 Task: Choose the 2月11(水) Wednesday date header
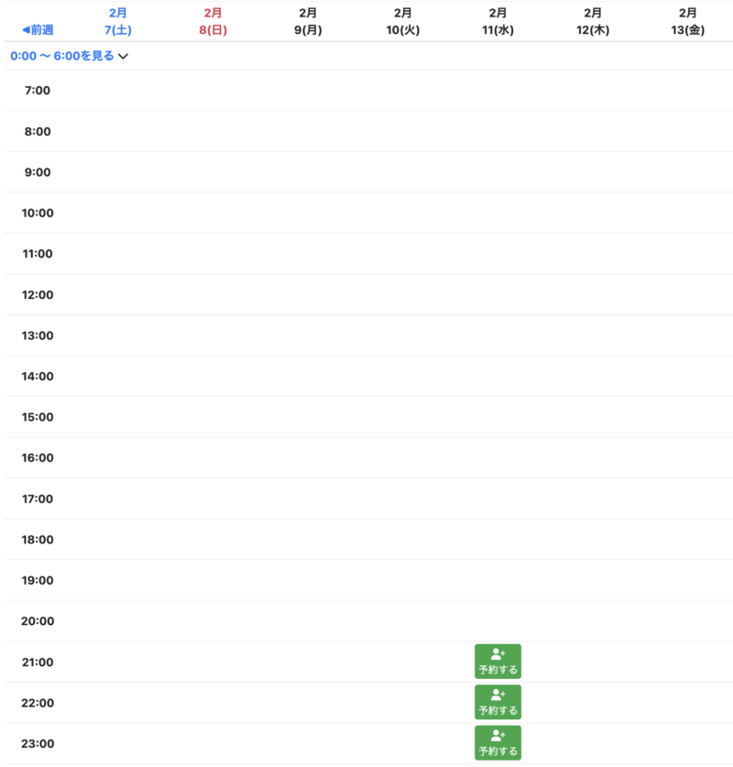coord(498,21)
